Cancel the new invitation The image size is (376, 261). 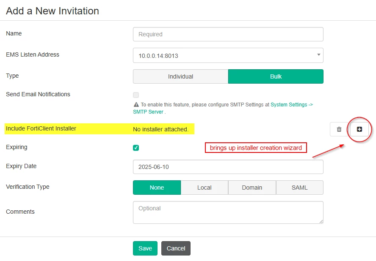(x=176, y=248)
